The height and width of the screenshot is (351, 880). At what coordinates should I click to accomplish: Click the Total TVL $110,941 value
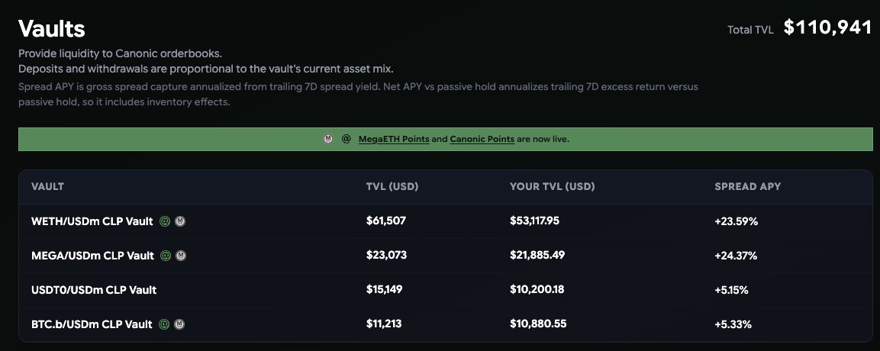coord(828,28)
